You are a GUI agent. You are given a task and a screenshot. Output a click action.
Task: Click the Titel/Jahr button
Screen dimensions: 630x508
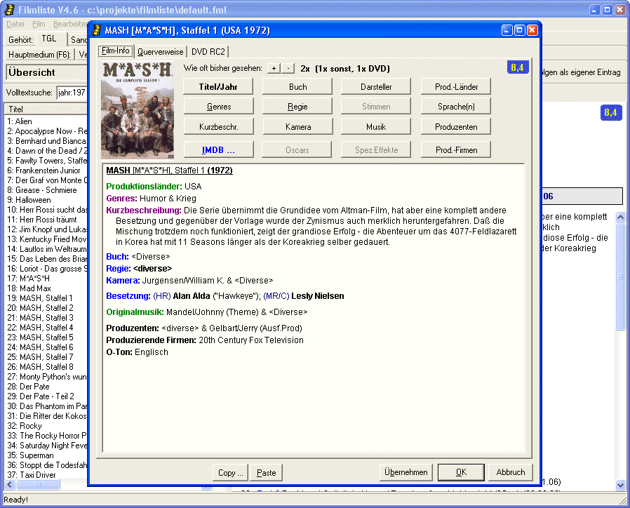[218, 87]
